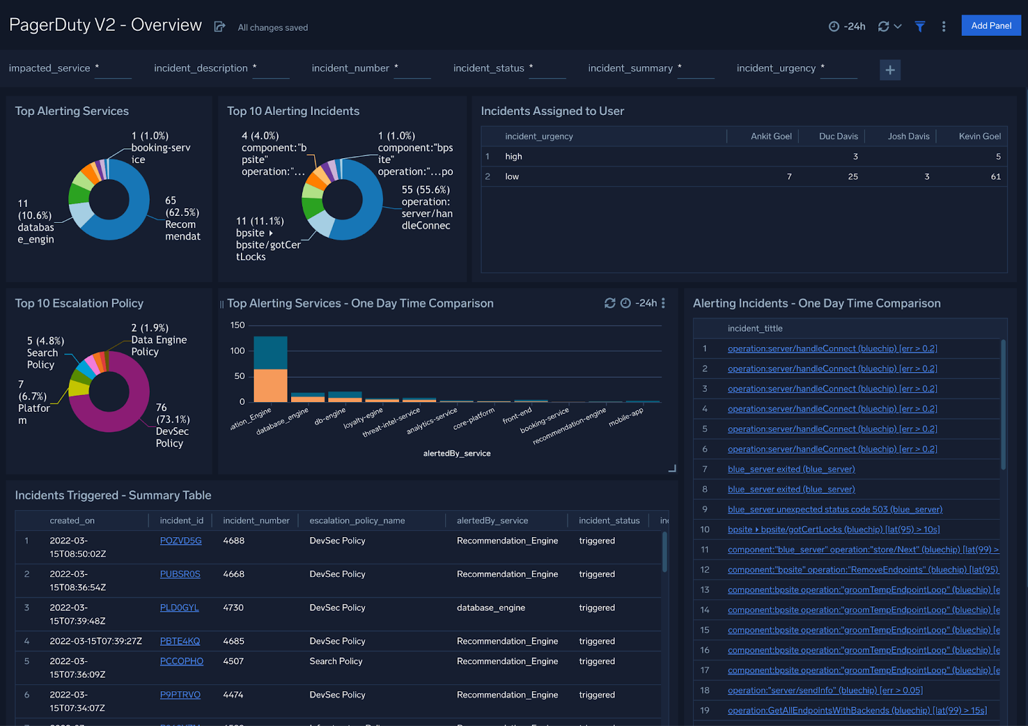Refresh the Top Alerting Services comparison panel
This screenshot has width=1028, height=726.
point(609,302)
